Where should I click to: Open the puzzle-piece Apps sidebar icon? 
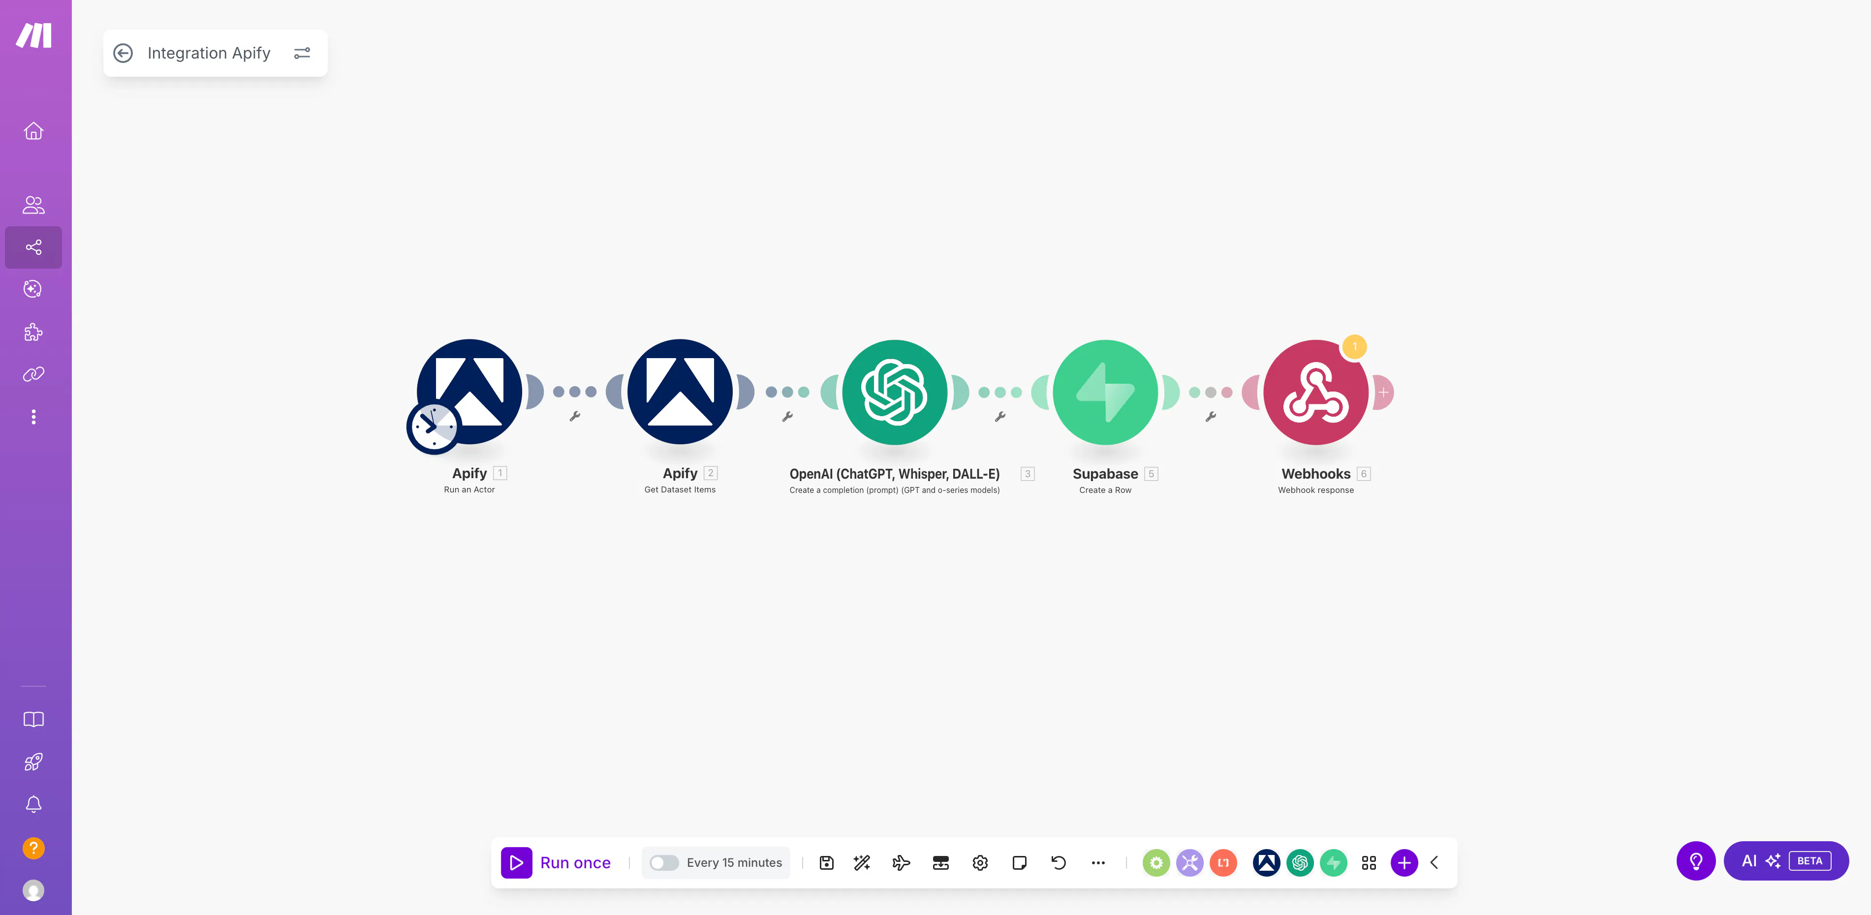[33, 333]
